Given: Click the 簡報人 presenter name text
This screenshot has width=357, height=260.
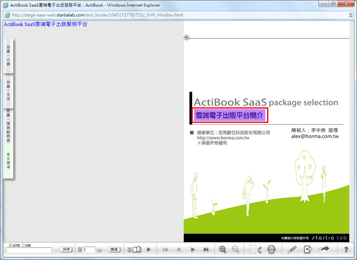Looking at the screenshot, I should point(314,131).
